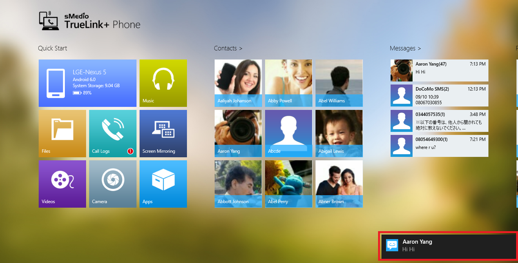
Task: Open Call Logs phone tile
Action: click(x=113, y=133)
